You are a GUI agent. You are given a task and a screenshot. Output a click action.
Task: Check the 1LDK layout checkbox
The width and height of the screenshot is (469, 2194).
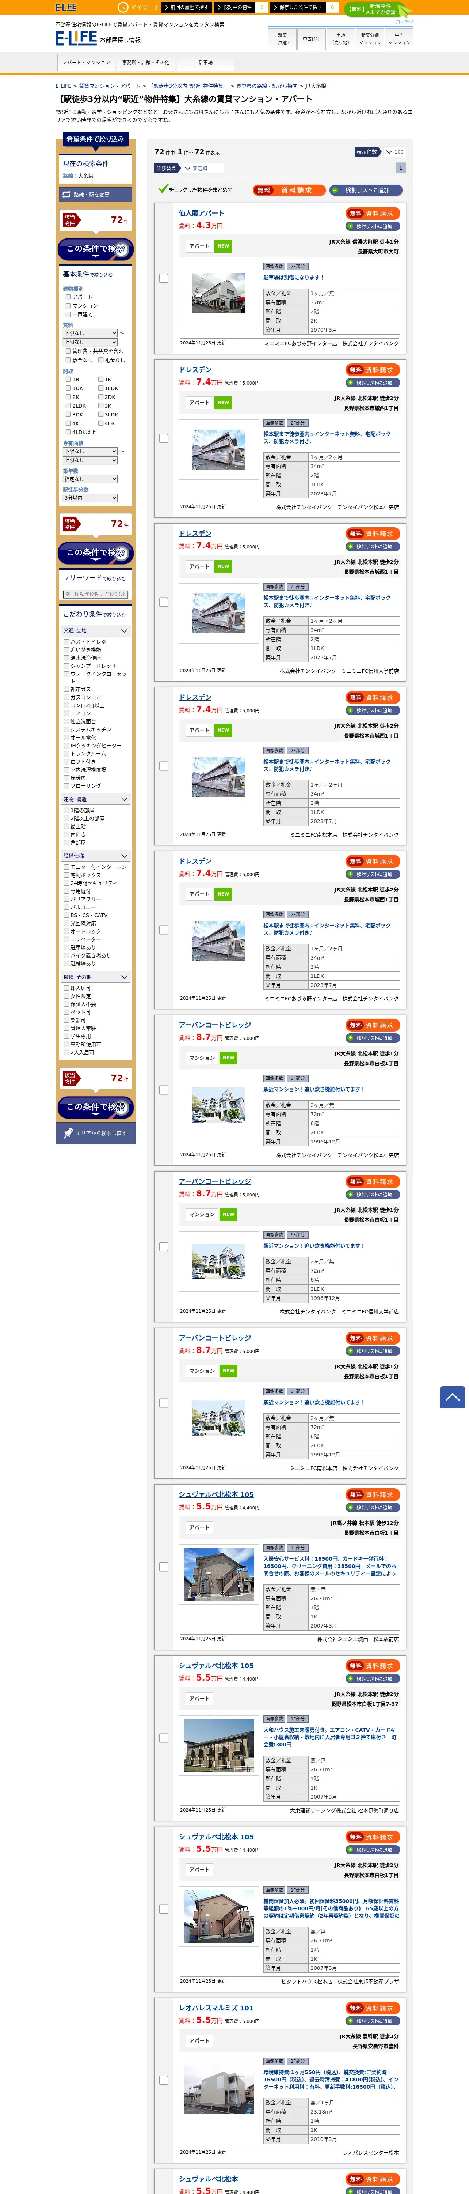click(100, 388)
